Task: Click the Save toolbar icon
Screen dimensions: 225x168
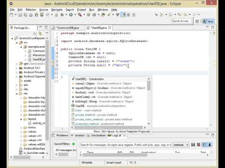Action: click(x=20, y=15)
